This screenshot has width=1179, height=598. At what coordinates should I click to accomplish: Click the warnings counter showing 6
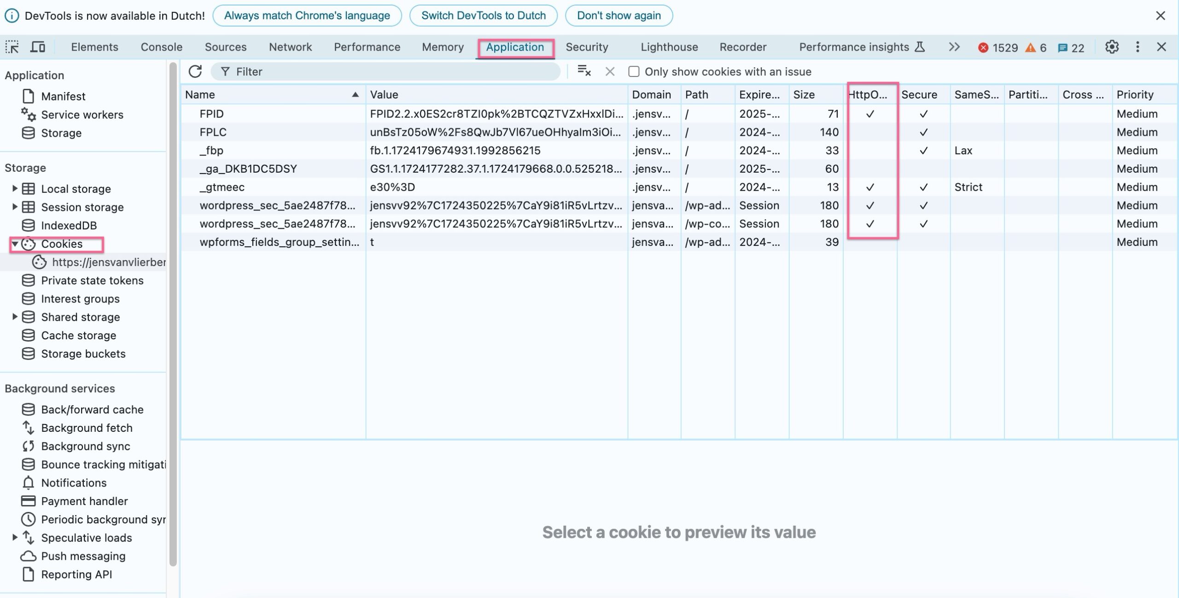pos(1036,47)
